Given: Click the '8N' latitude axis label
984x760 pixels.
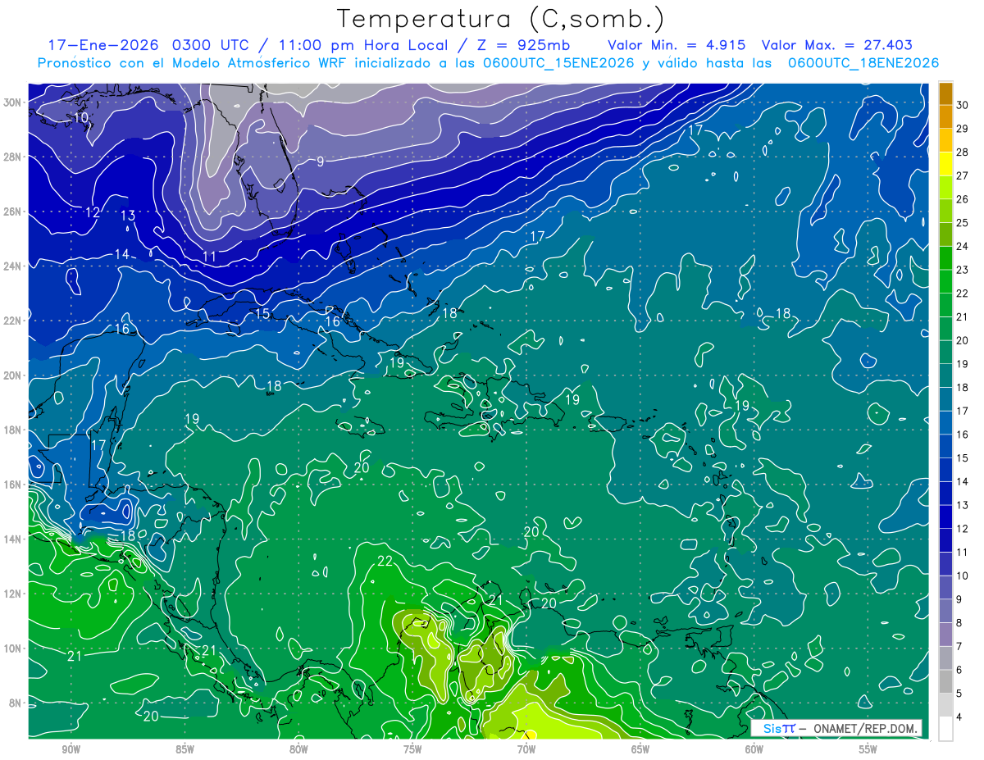Looking at the screenshot, I should click(16, 703).
